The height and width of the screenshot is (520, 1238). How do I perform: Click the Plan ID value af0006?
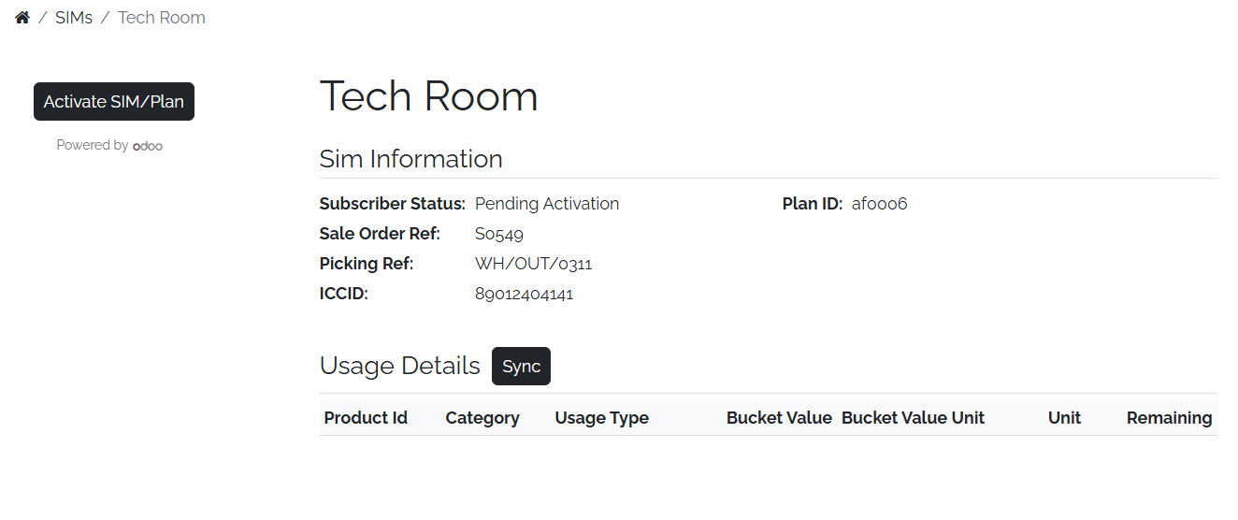coord(879,204)
